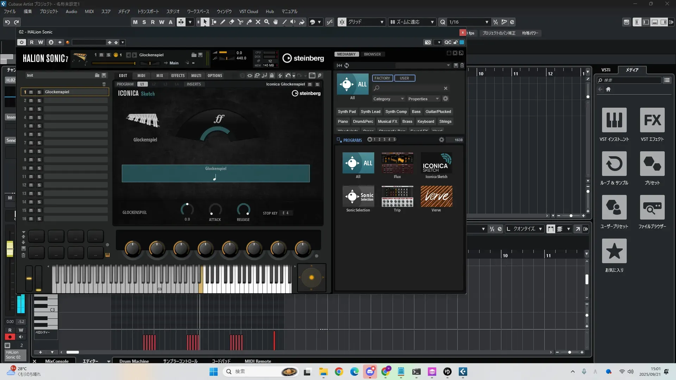676x380 pixels.
Task: Select the Zoom magnifier tool
Action: pyautogui.click(x=267, y=22)
